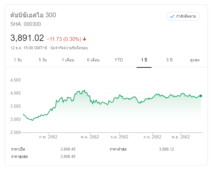Click the ก.ย. 2562 axis label
Image resolution: width=213 pixels, height=170 pixels.
[152, 137]
